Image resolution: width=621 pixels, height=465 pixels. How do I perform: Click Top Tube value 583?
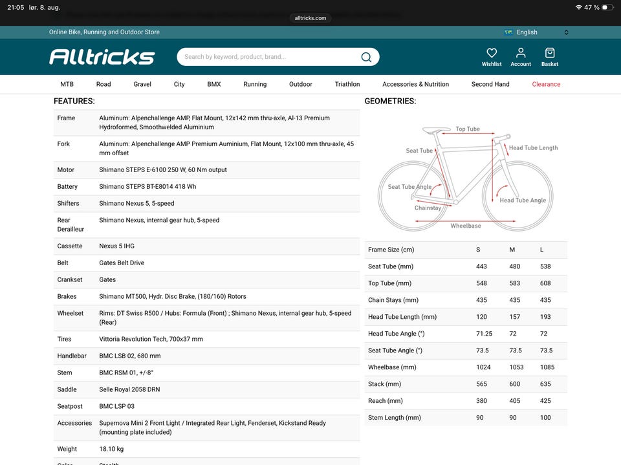(514, 284)
